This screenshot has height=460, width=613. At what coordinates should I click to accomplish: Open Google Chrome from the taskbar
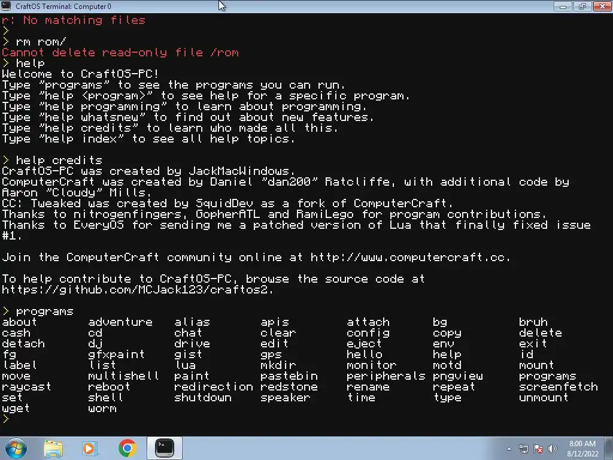[x=127, y=448]
